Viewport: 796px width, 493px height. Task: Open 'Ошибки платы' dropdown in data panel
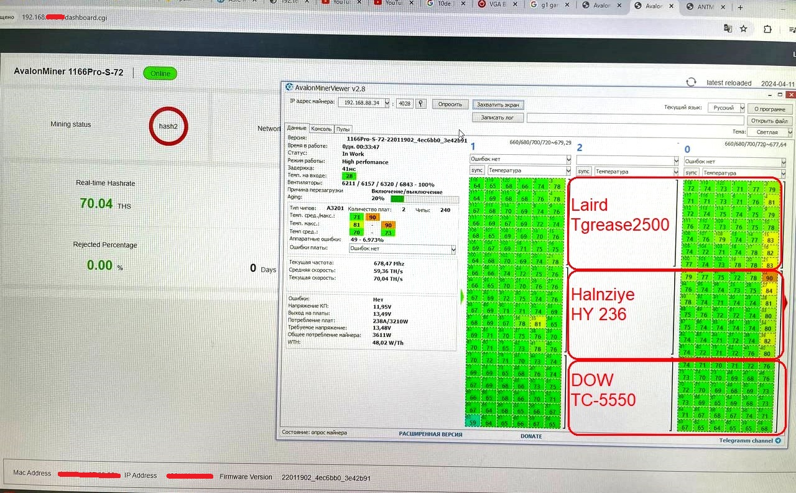(x=453, y=249)
